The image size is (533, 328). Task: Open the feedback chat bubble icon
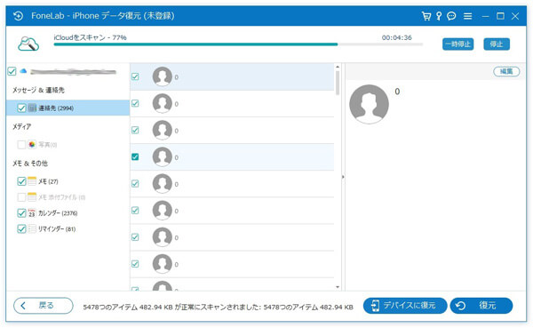coord(451,16)
